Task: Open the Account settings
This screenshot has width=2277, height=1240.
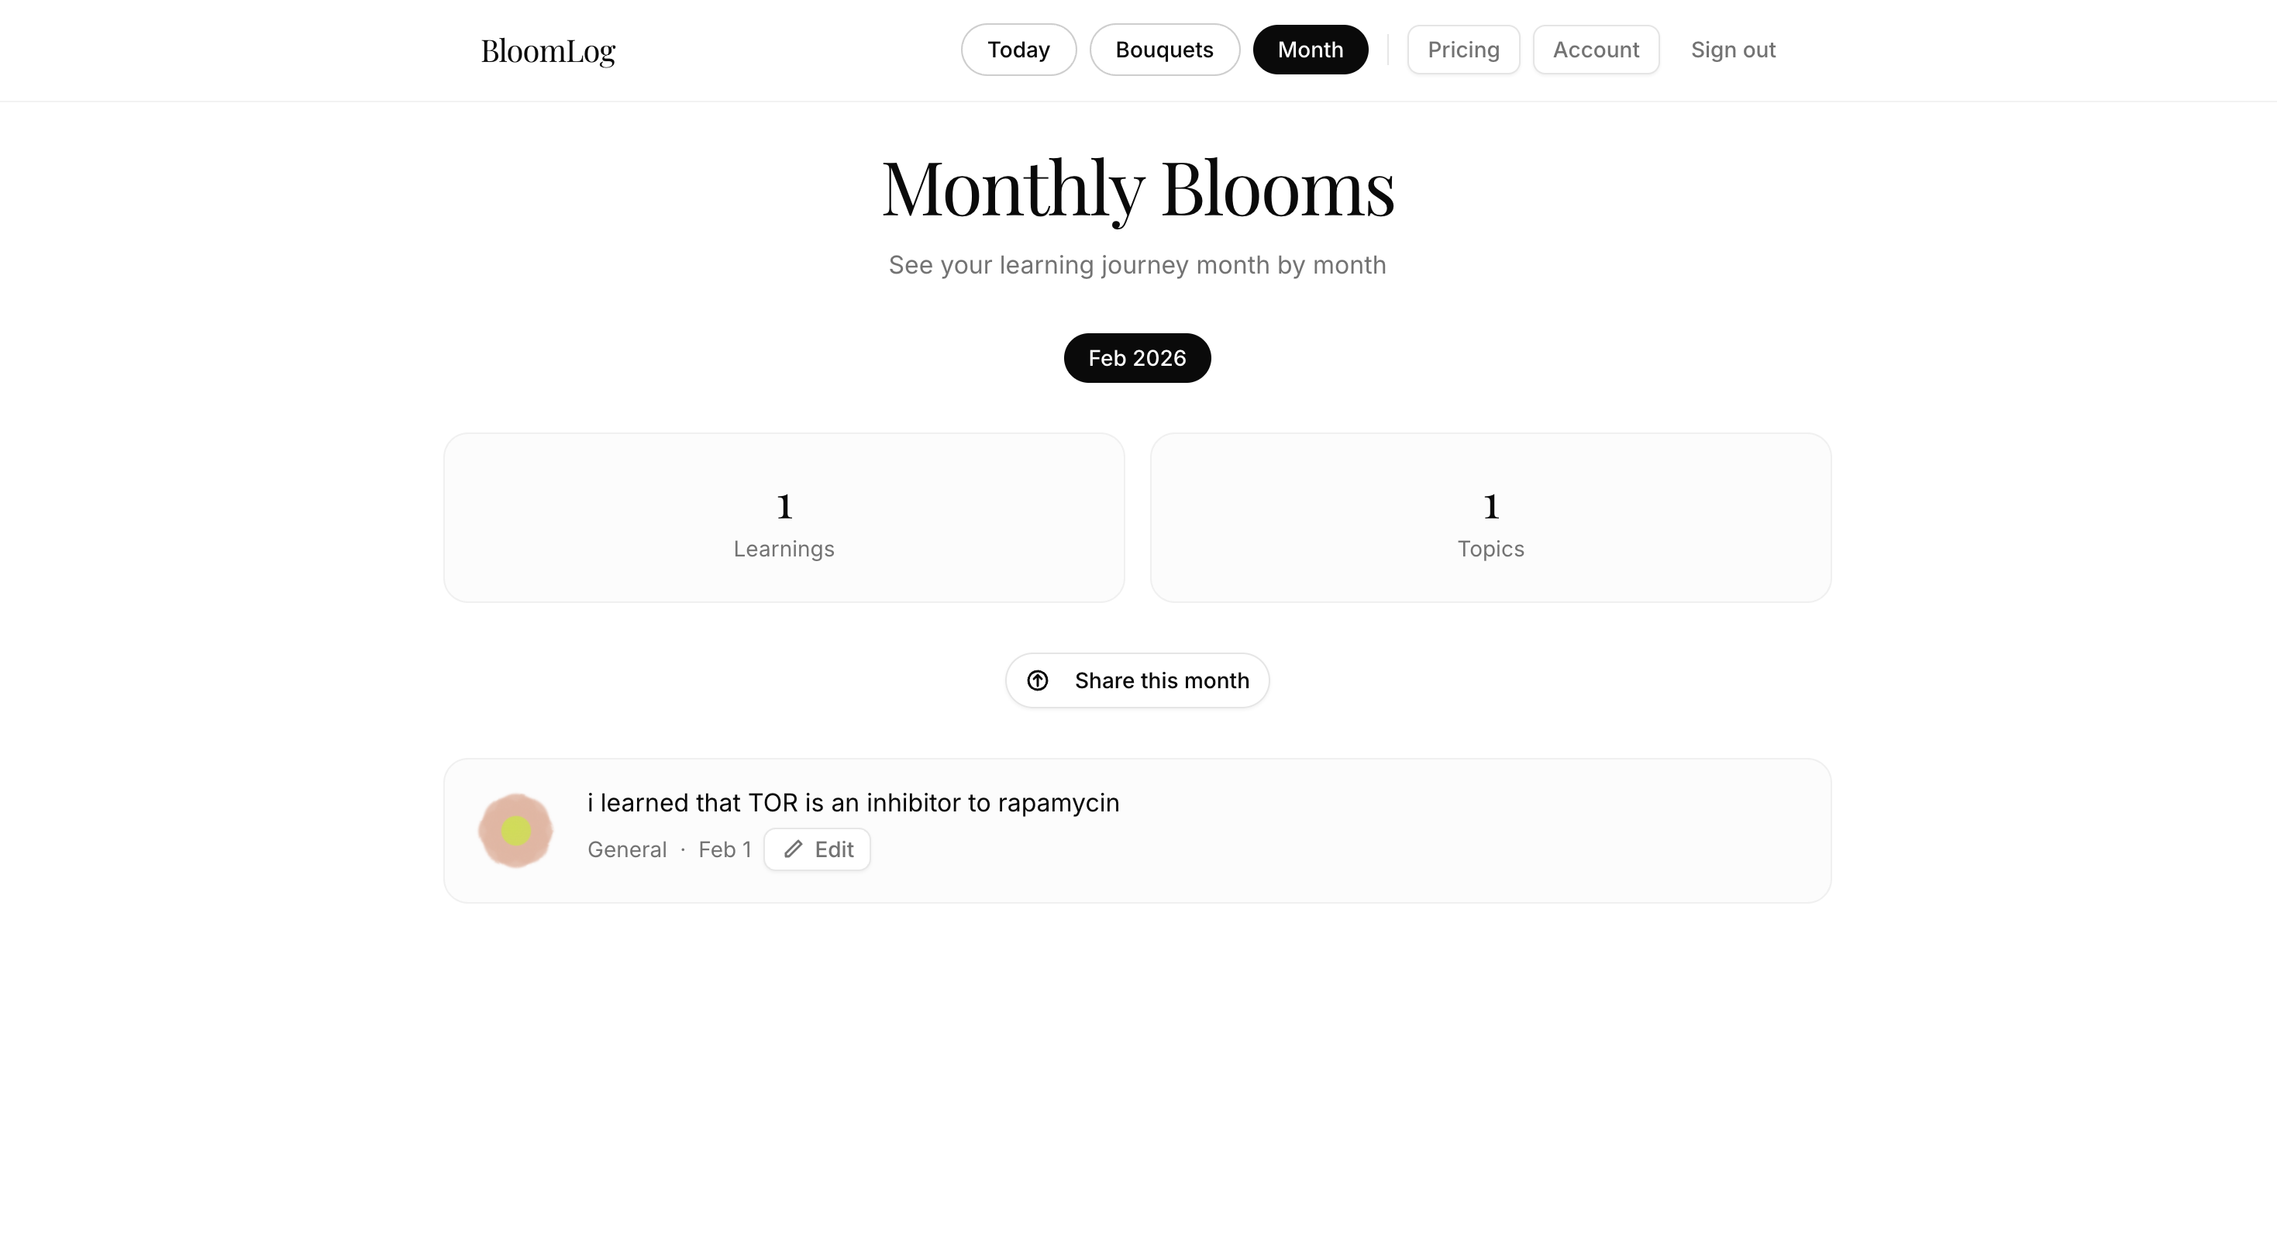Action: click(1596, 50)
